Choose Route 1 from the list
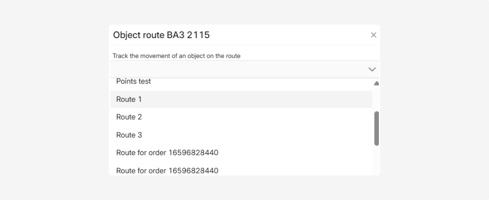 [x=129, y=99]
